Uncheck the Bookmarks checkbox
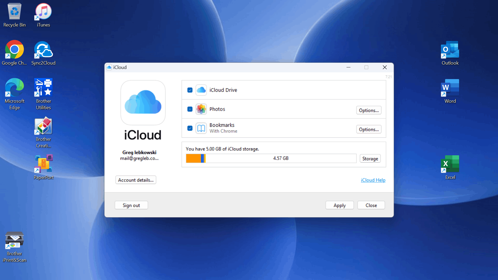 [x=190, y=128]
